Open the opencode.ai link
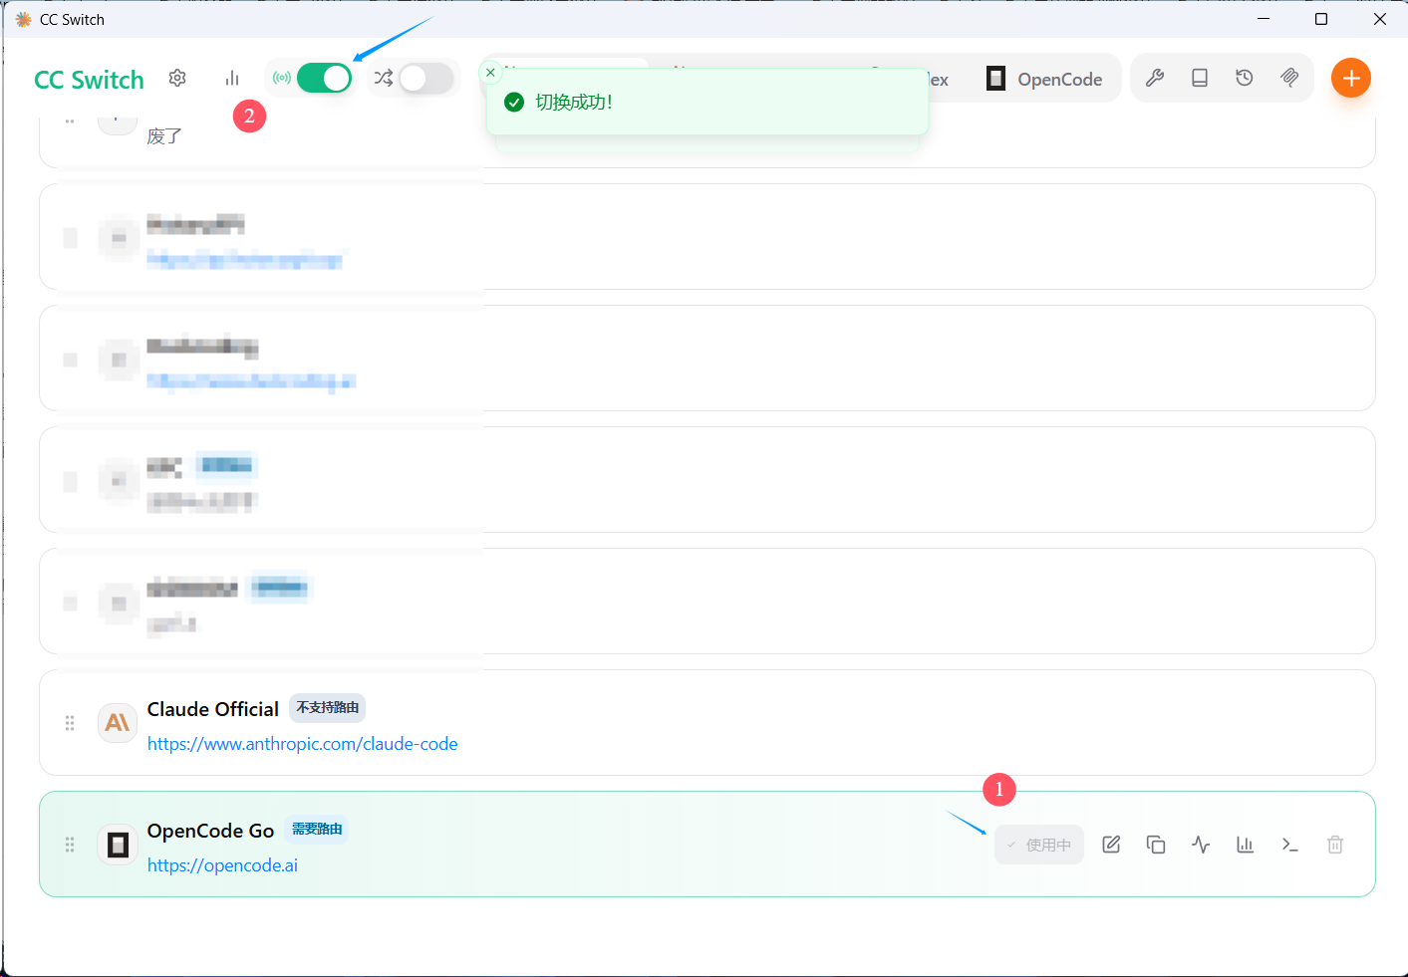1408x977 pixels. [222, 865]
